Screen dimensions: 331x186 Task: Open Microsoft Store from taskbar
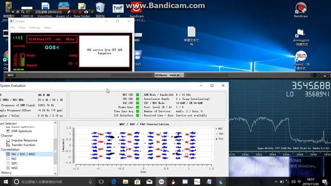[x=138, y=181]
